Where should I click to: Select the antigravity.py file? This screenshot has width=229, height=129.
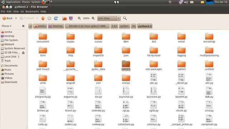tap(43, 92)
